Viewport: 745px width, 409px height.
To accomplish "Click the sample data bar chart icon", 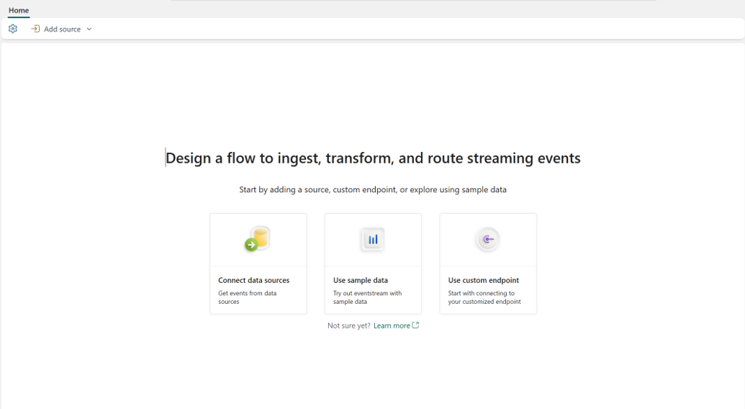I will 373,239.
